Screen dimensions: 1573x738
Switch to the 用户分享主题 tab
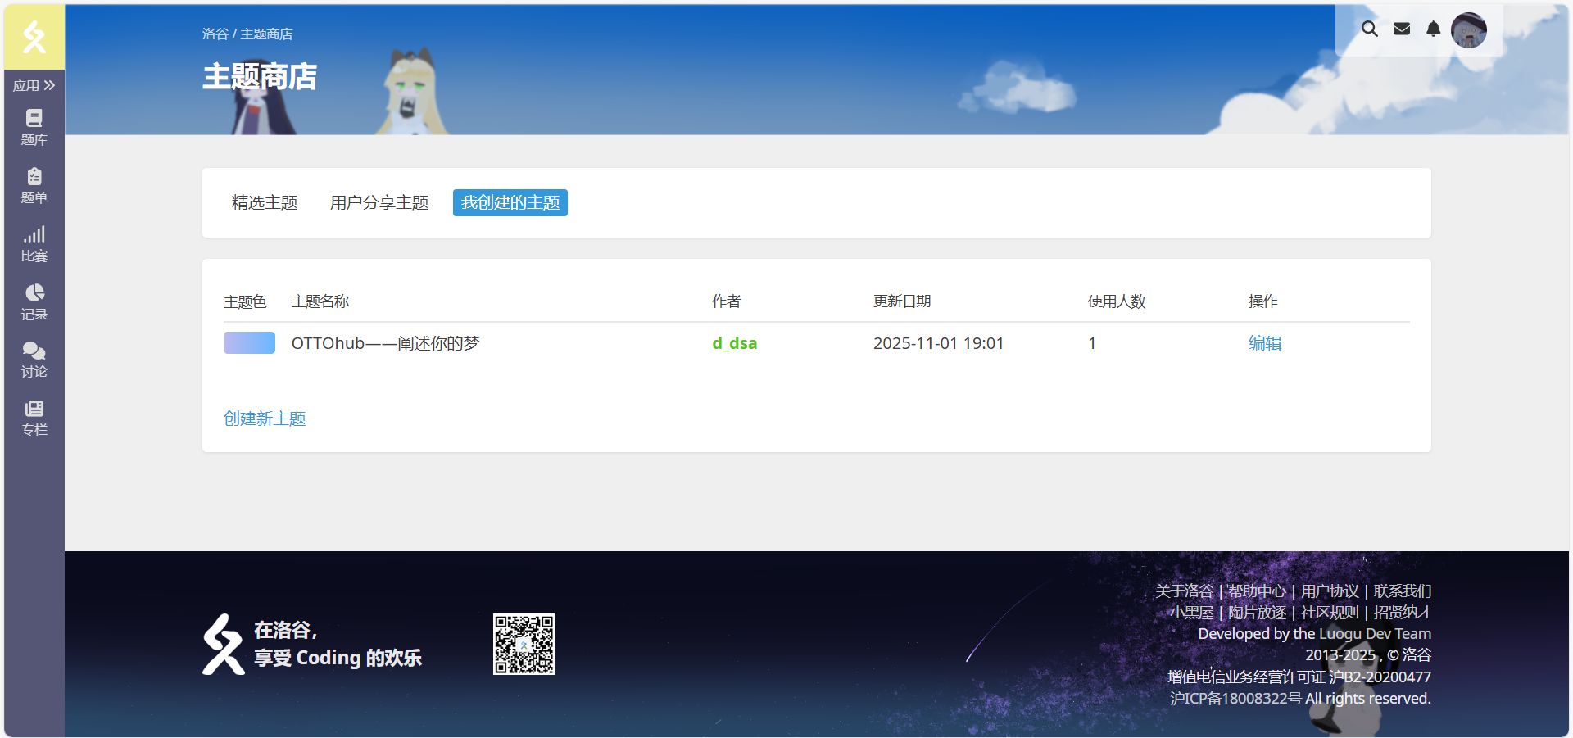click(379, 202)
